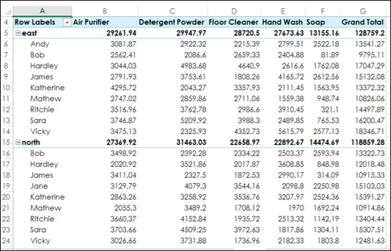This screenshot has height=251, width=391.
Task: Click the Detergent Powder header cell
Action: point(172,22)
